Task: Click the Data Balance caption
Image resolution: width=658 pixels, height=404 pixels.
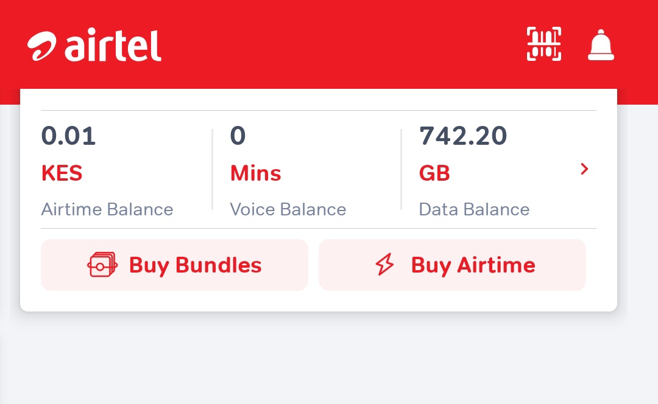Action: [474, 210]
